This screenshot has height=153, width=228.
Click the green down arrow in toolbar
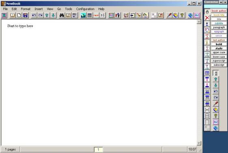[x=53, y=15]
